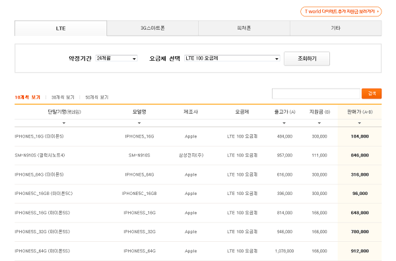Open the 요금제 선택 LTE 100 dropdown
The width and height of the screenshot is (396, 261).
(232, 58)
